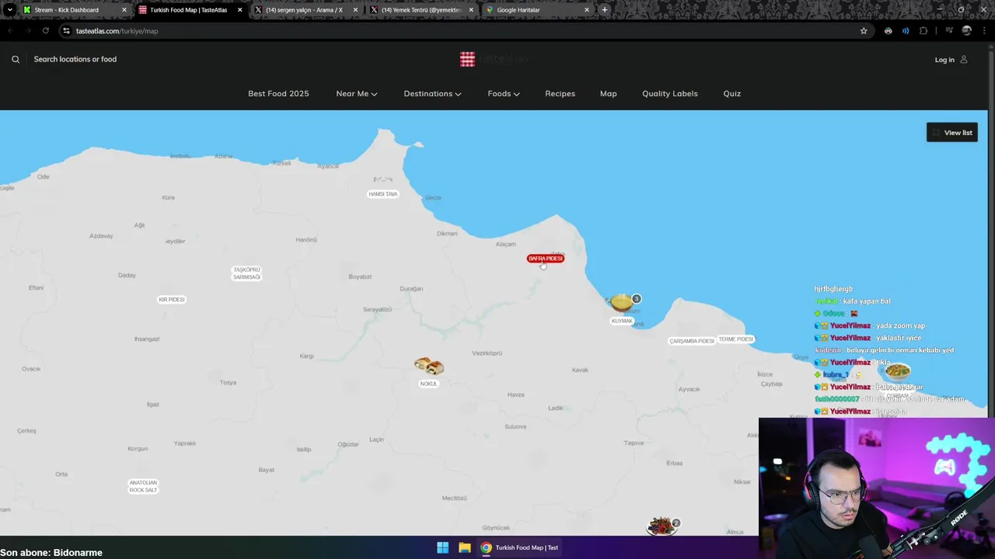Switch to the Yemek Terörü X tab

[420, 10]
